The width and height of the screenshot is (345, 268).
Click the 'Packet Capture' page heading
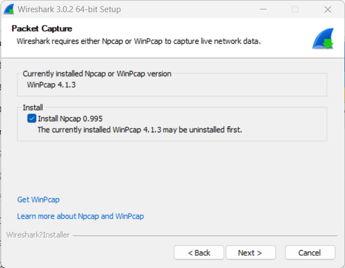point(42,28)
